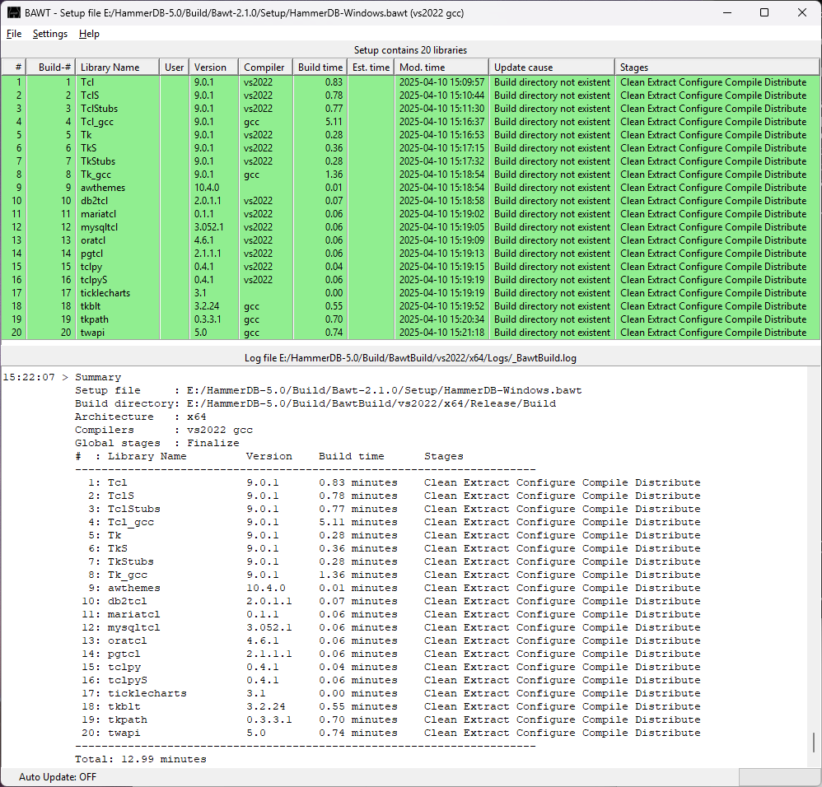822x787 pixels.
Task: Select the ticklecharts library row
Action: pyautogui.click(x=410, y=293)
